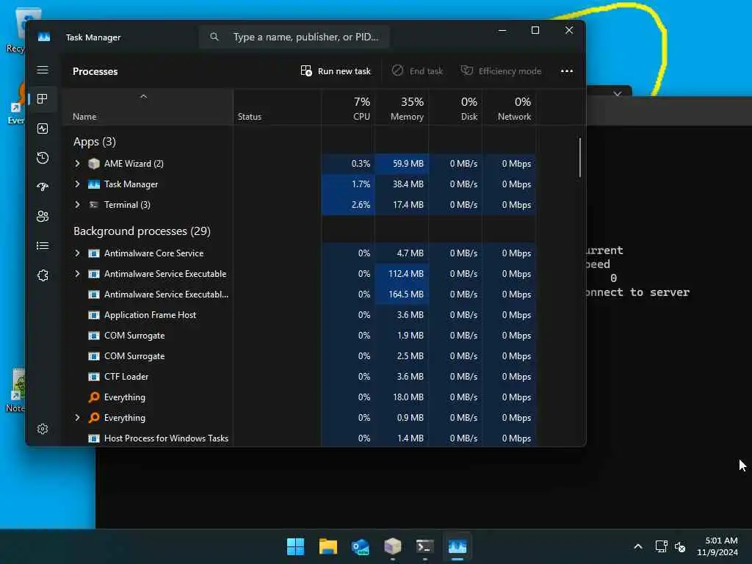Screen dimensions: 752x564
Task: Expand the Terminal (3) process group
Action: [77, 205]
